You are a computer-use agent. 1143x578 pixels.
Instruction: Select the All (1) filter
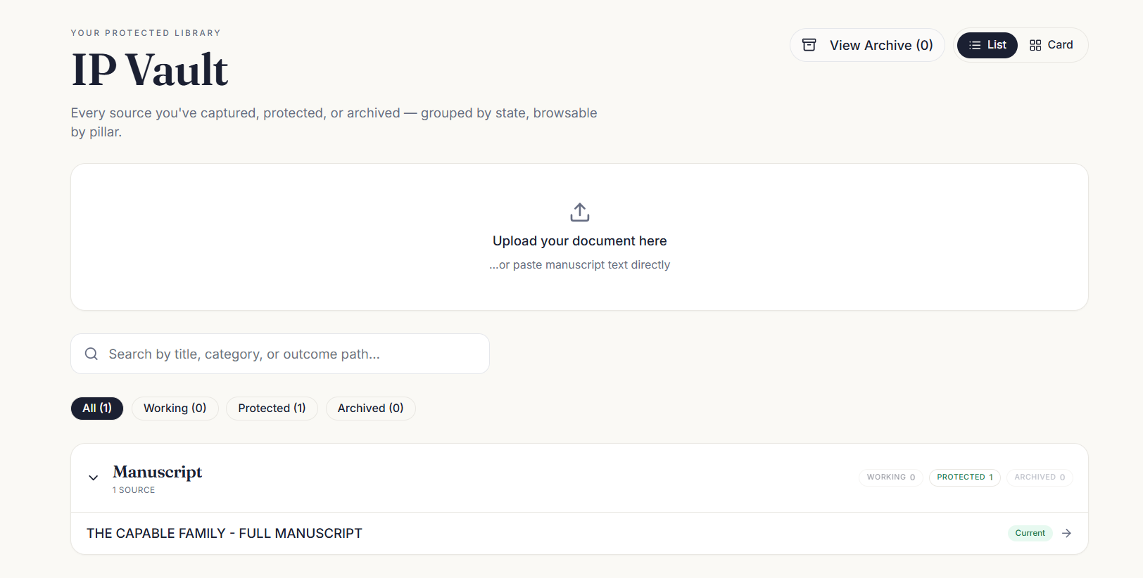(x=97, y=409)
